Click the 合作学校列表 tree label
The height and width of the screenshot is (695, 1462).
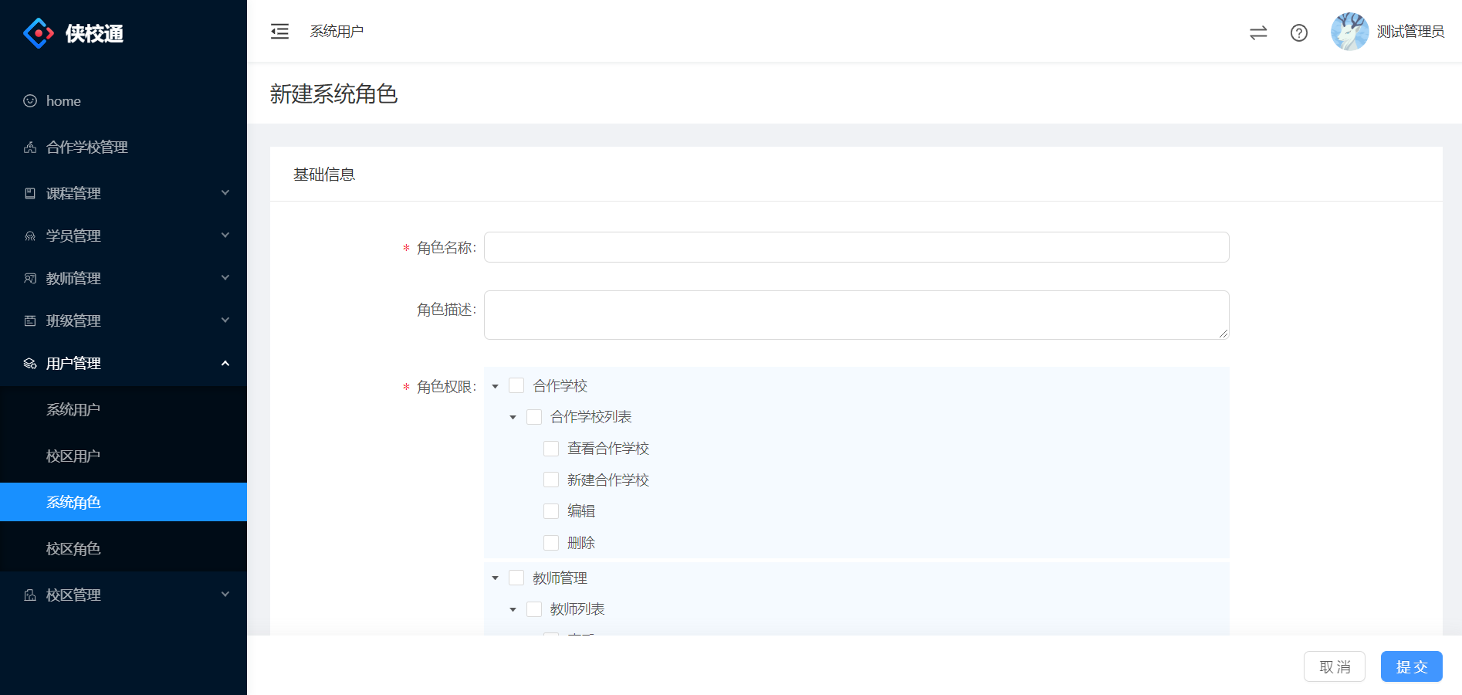(x=591, y=417)
